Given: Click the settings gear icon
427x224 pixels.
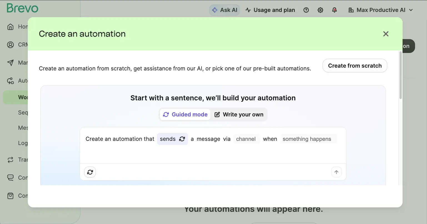Looking at the screenshot, I should (x=320, y=10).
